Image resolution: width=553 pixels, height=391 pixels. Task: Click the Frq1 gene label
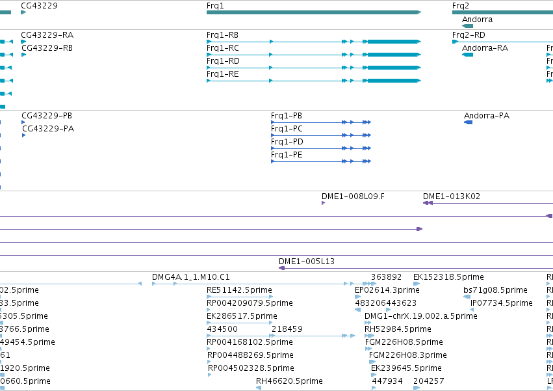click(x=215, y=6)
